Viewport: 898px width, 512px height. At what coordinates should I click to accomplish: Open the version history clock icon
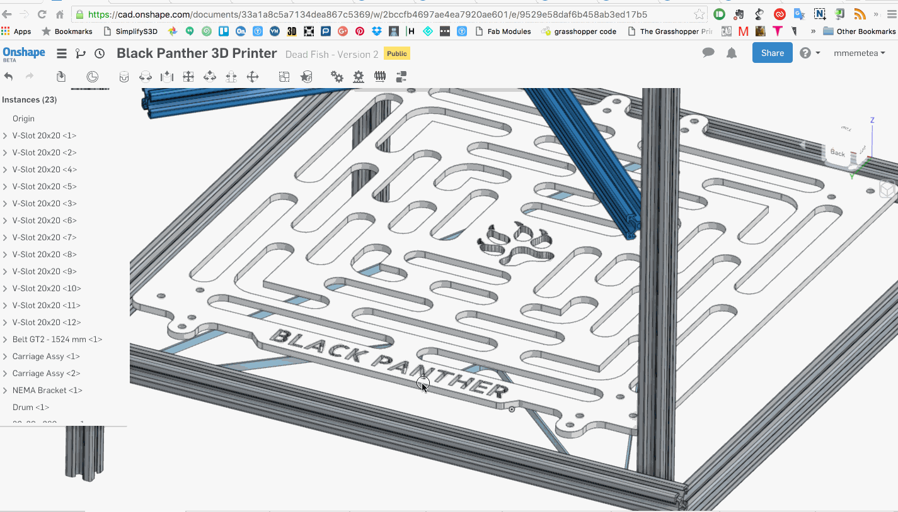(x=100, y=53)
